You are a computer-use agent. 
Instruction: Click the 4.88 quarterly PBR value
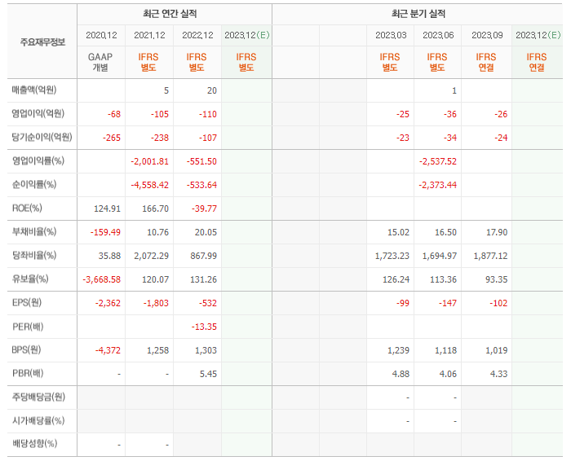tap(401, 374)
